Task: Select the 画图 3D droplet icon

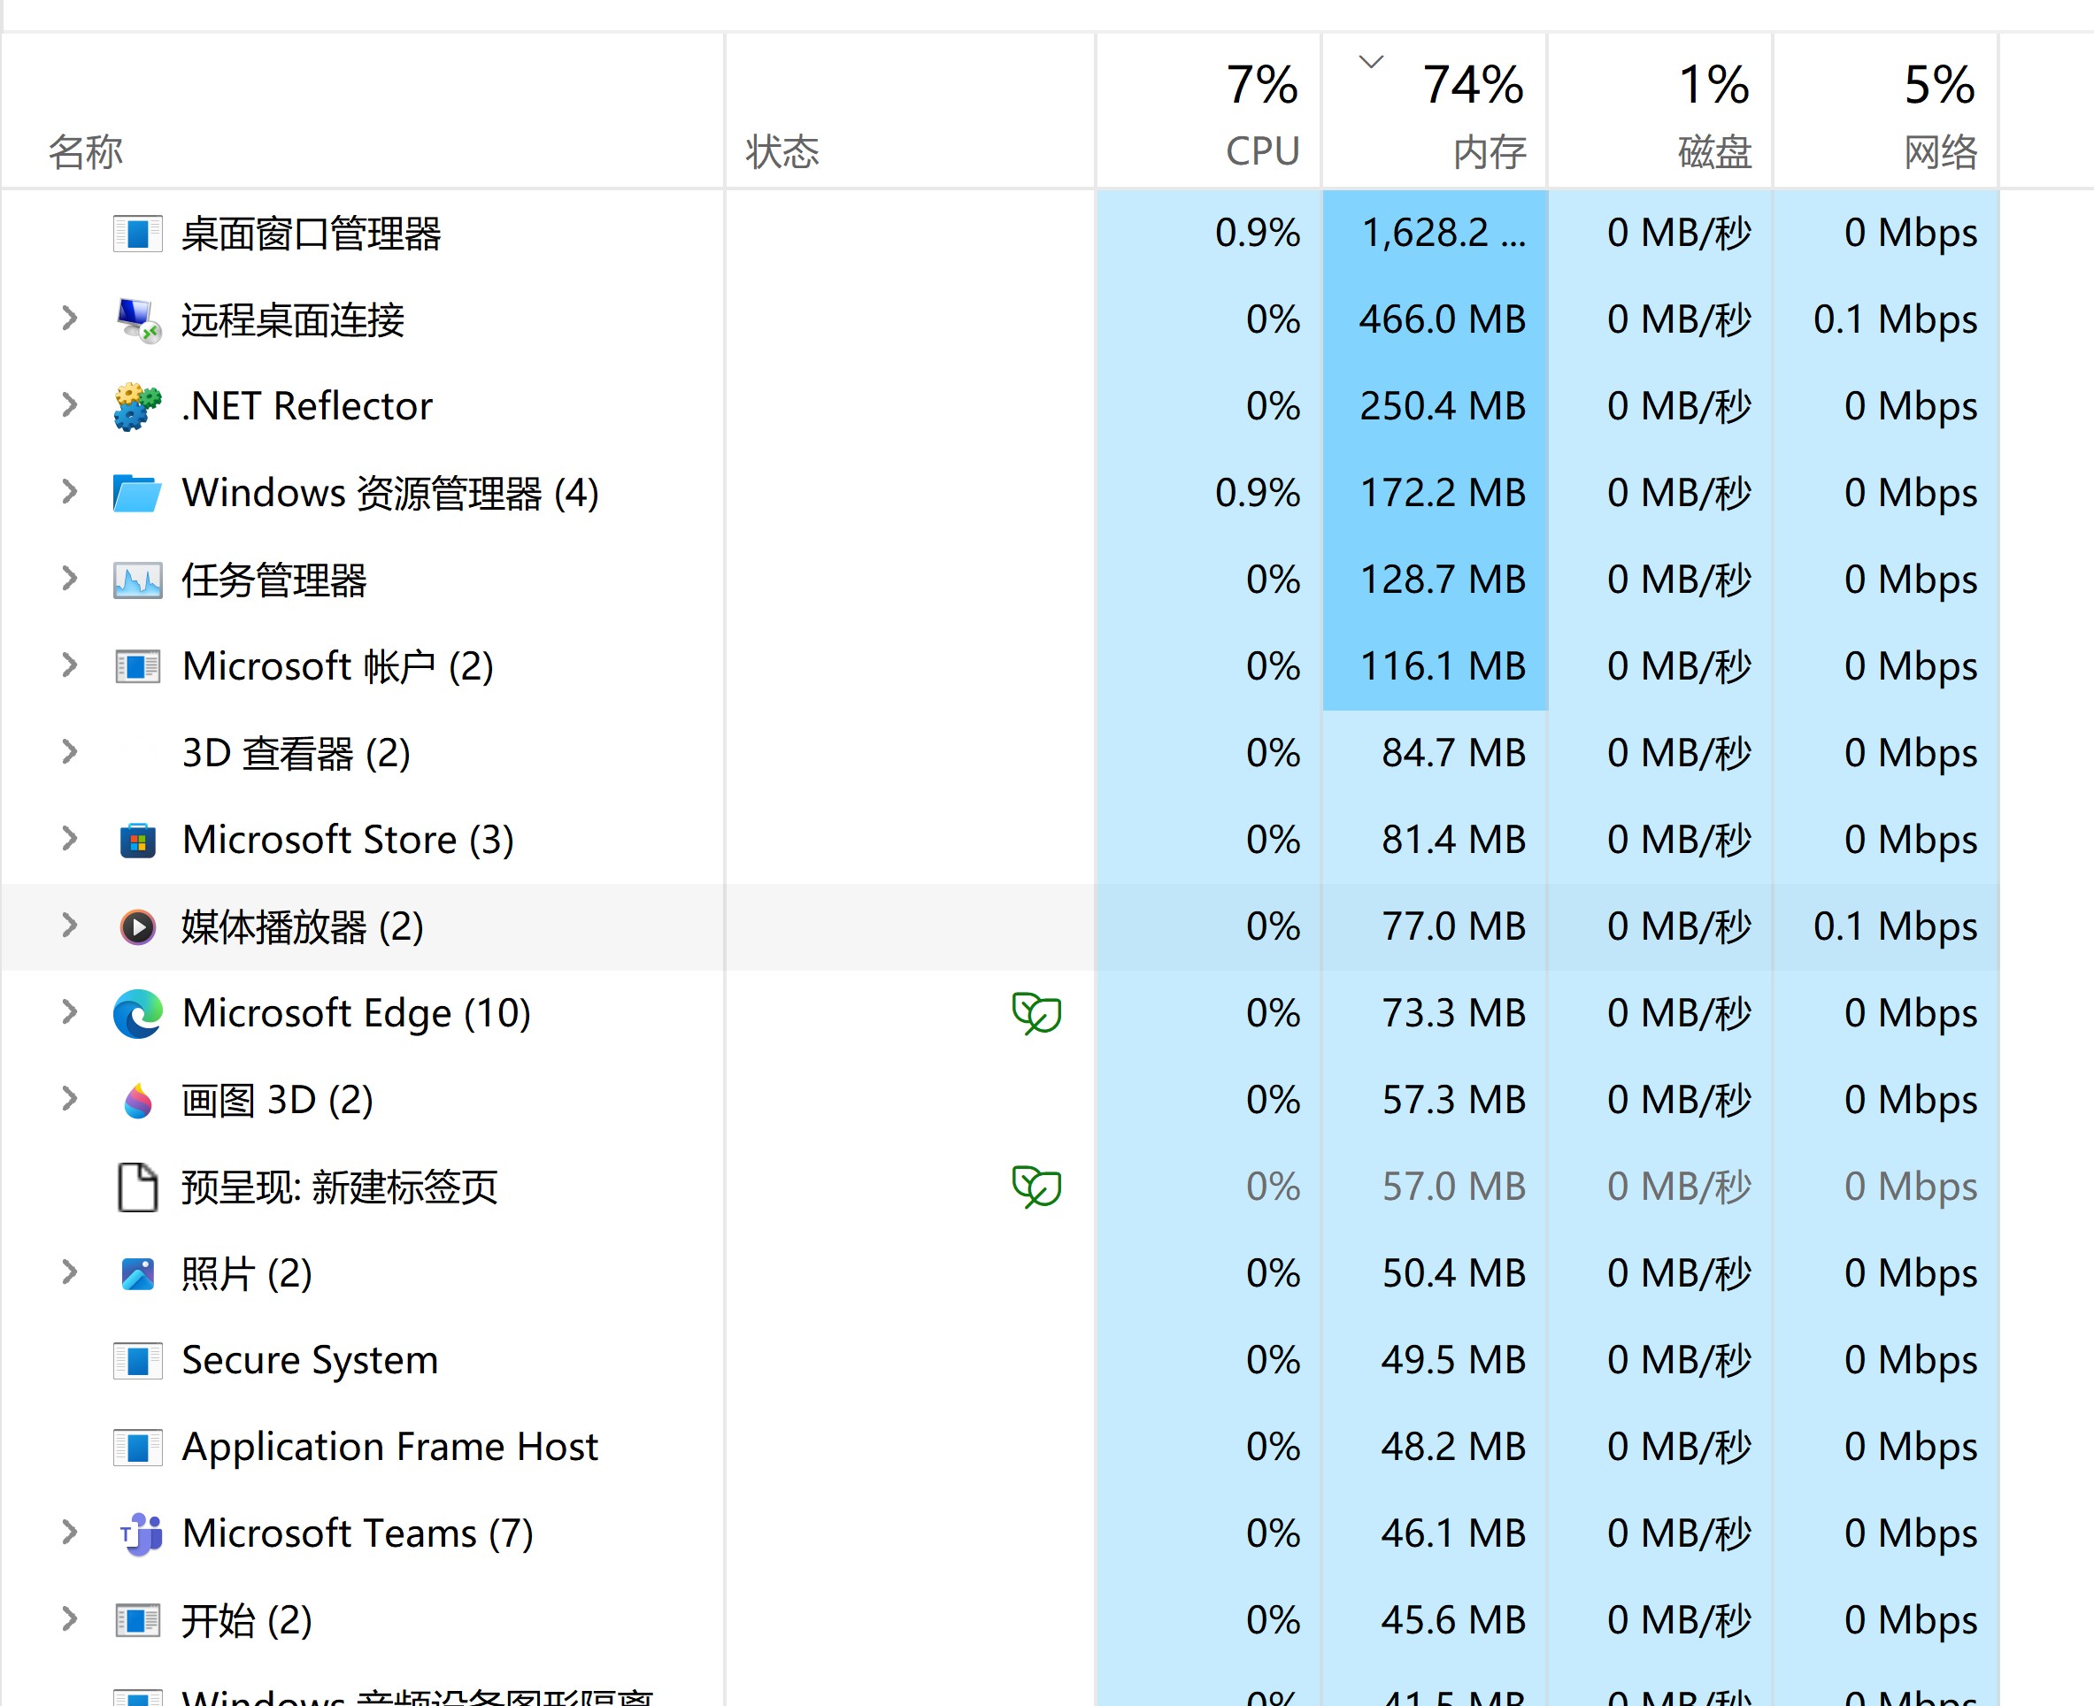Action: tap(138, 1101)
